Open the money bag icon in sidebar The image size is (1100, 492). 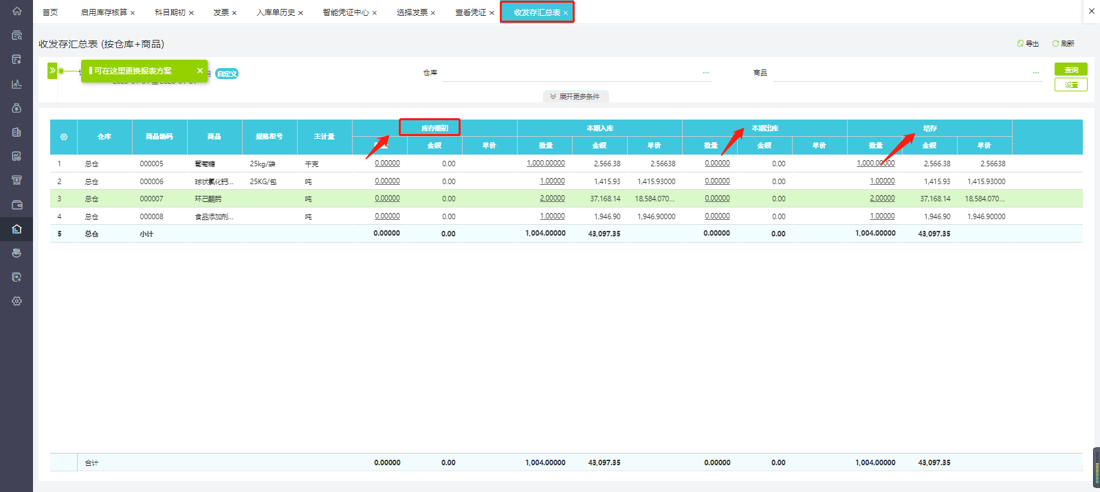16,108
